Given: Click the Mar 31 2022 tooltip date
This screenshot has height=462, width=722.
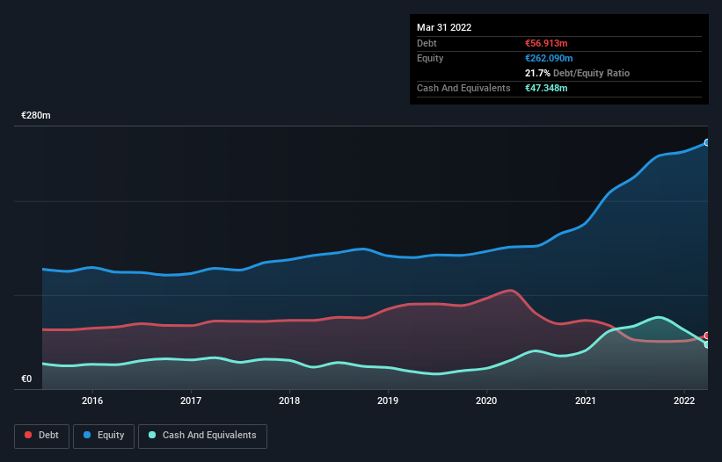Looking at the screenshot, I should coord(444,27).
